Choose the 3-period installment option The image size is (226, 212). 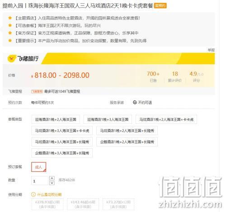tap(47, 204)
